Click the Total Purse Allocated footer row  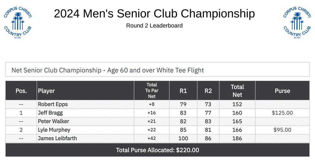(x=157, y=150)
